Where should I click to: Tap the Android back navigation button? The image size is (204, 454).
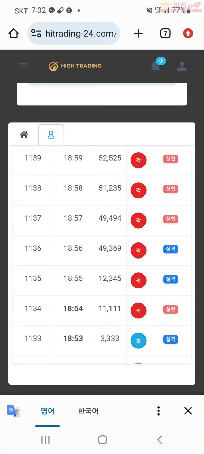click(159, 440)
